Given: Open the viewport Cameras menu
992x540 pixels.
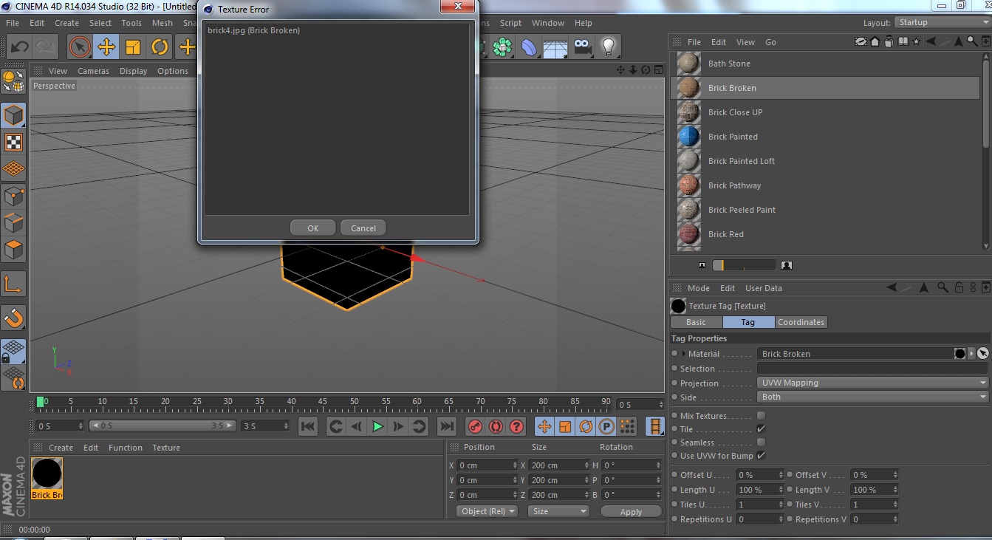Looking at the screenshot, I should coord(93,71).
